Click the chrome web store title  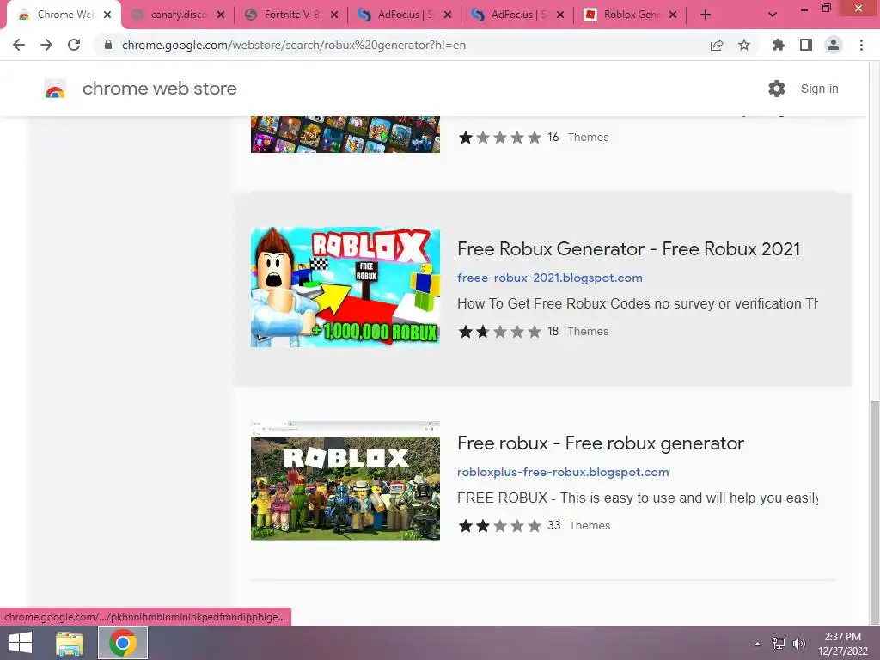pos(159,89)
